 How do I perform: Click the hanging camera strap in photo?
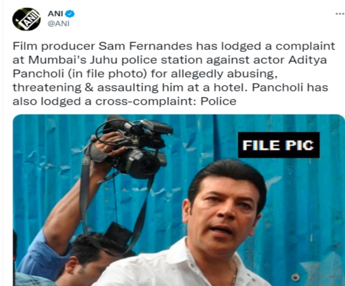(86, 193)
